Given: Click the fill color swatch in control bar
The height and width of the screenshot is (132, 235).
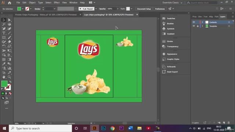Looking at the screenshot, I should tap(19, 9).
